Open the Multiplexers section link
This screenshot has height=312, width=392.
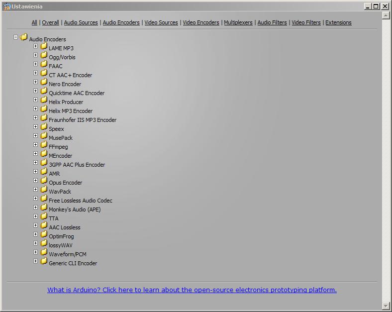(238, 22)
